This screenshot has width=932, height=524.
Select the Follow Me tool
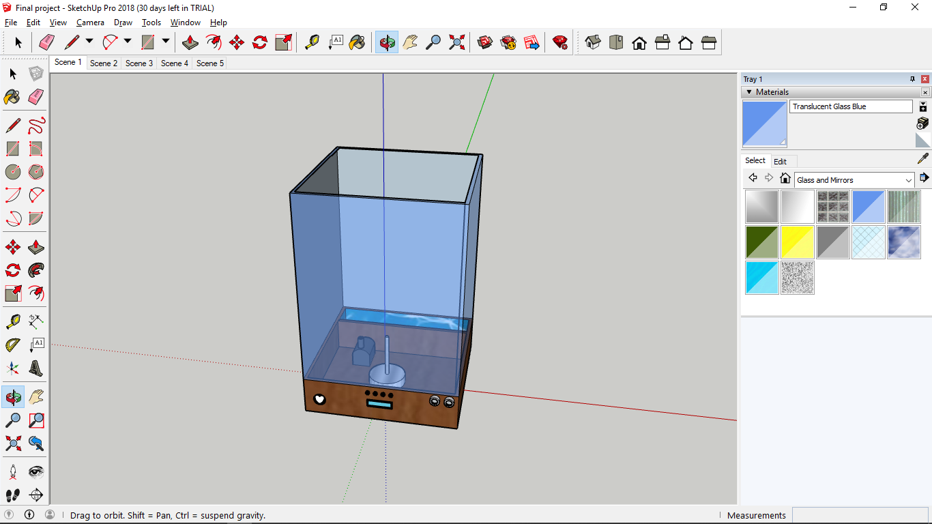click(x=36, y=270)
